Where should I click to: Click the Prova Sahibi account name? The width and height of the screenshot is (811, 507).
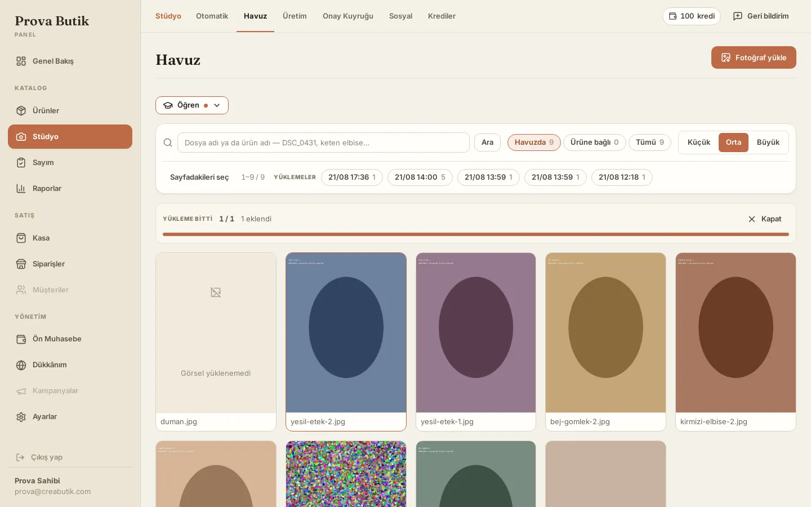[37, 481]
